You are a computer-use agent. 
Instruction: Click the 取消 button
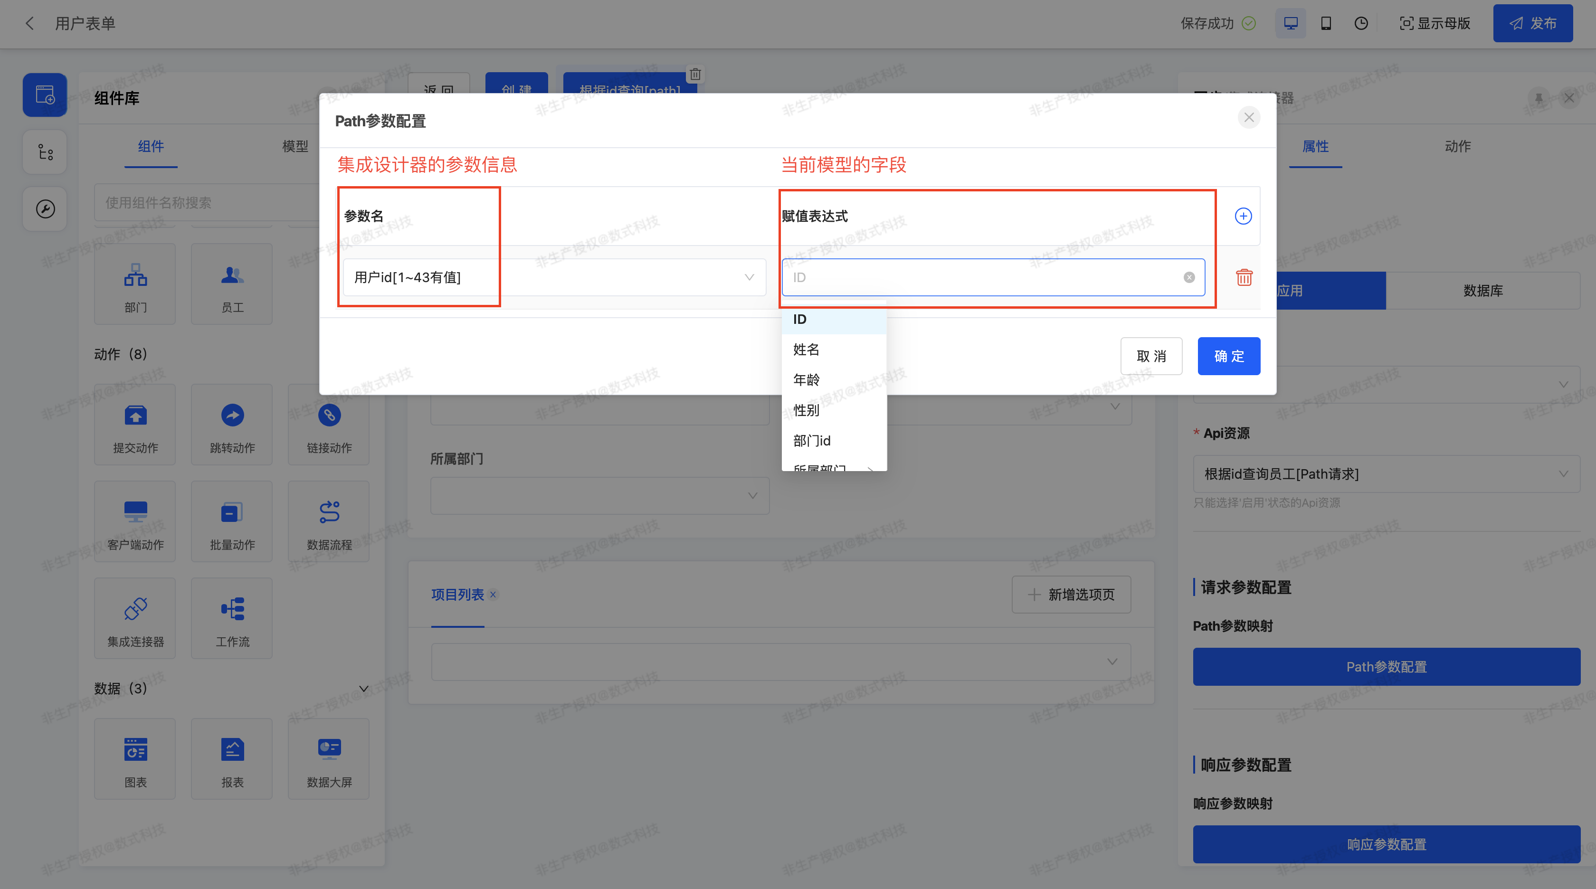(x=1151, y=356)
